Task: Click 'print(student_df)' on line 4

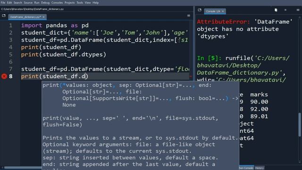Action: click(x=51, y=47)
